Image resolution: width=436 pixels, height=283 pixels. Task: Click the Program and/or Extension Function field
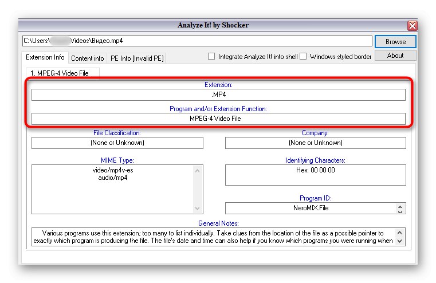[x=218, y=119]
